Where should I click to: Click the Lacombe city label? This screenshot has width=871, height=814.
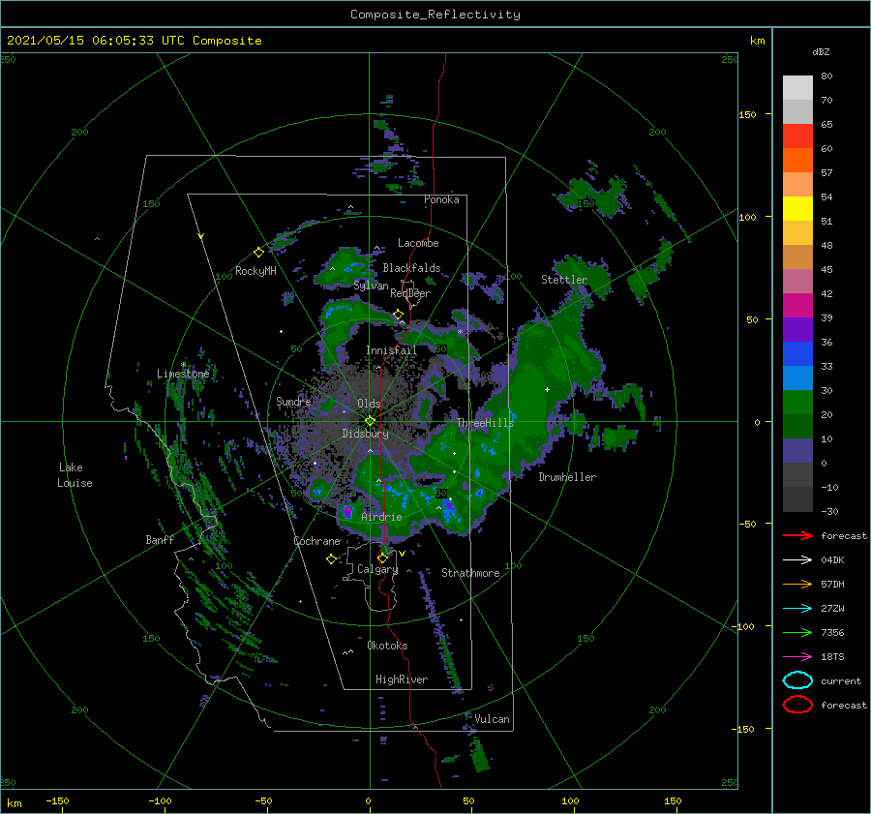418,243
